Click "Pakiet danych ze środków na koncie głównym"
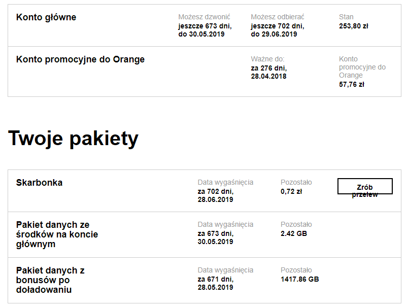The height and width of the screenshot is (308, 408). pos(57,234)
